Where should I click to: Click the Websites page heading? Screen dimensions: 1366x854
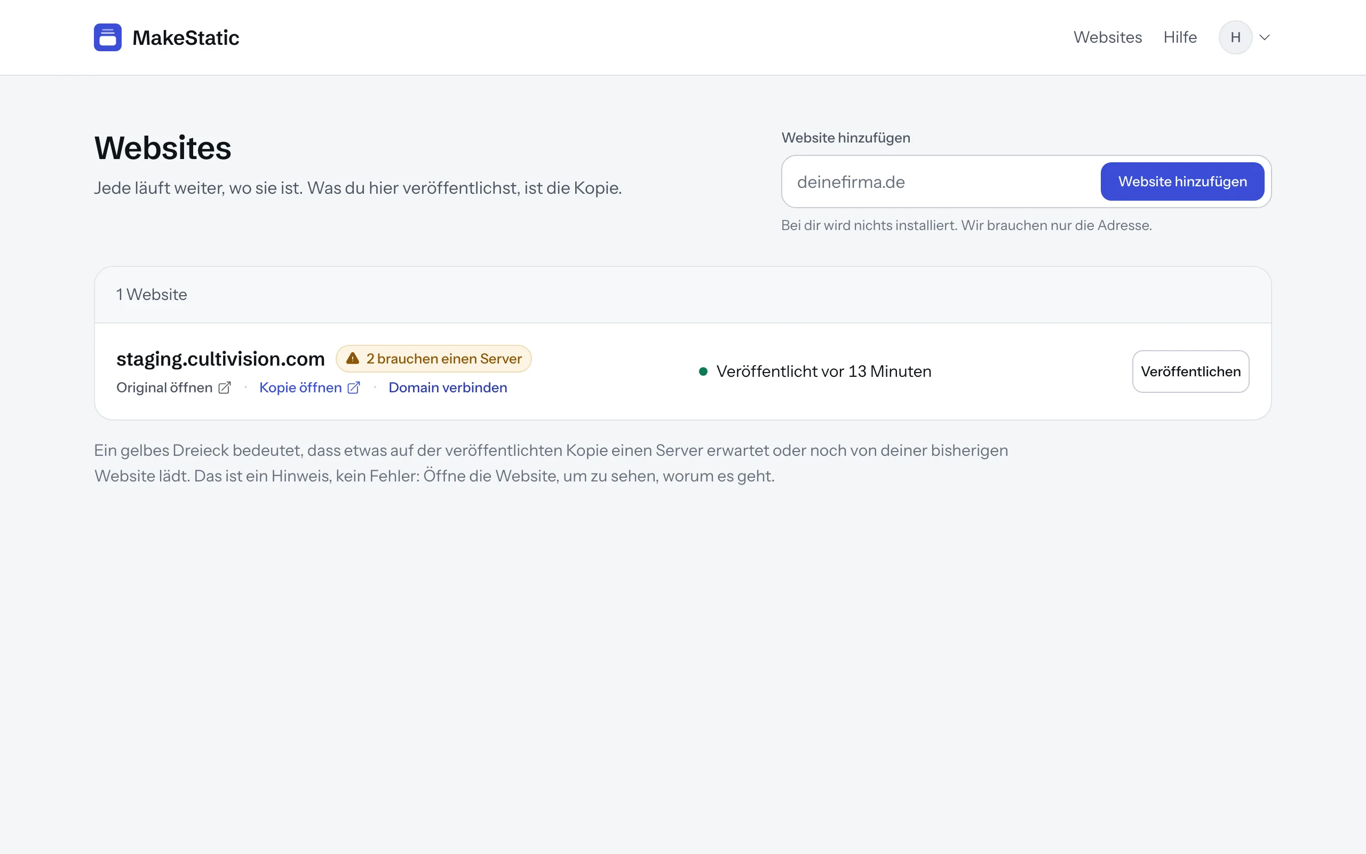click(x=163, y=148)
